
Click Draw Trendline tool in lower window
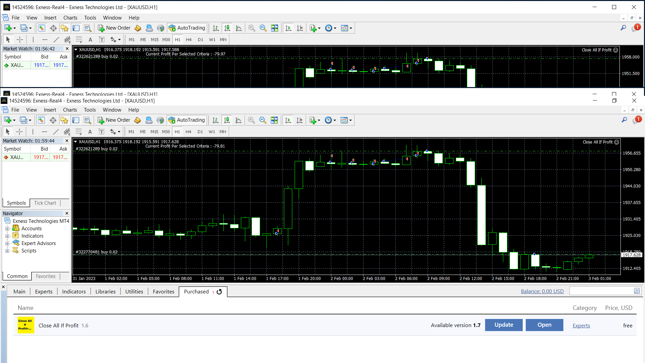point(56,132)
